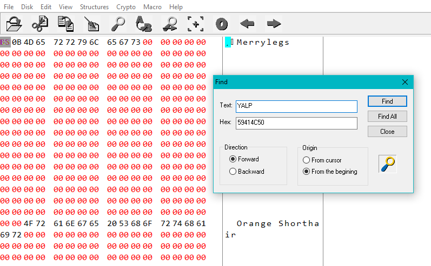Screen dimensions: 431x266
Task: Click the Find magnifier toolbar icon
Action: coord(117,24)
